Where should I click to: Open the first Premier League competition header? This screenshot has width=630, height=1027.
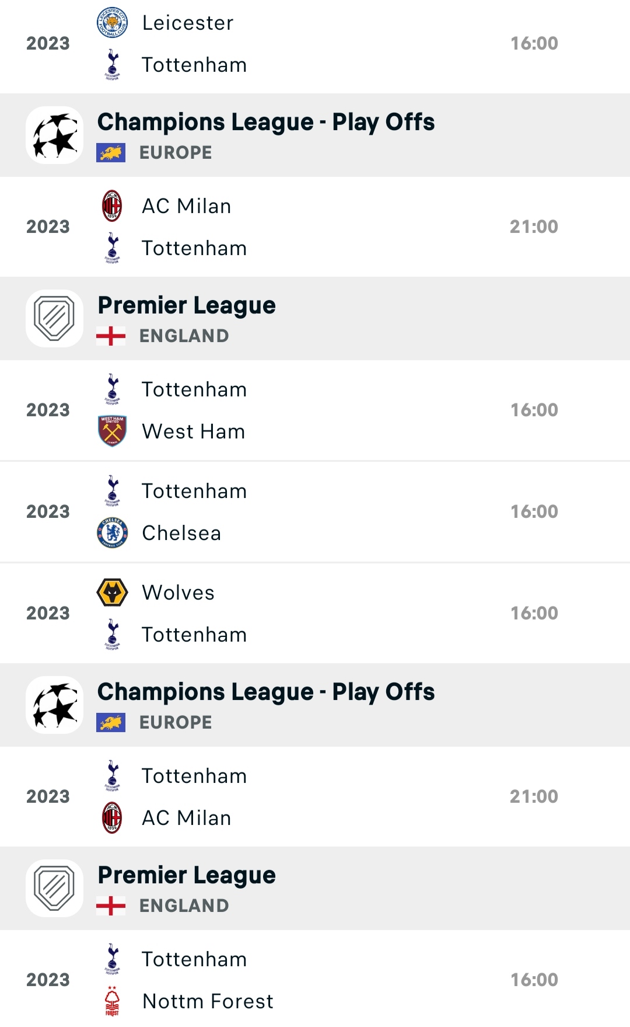click(315, 318)
